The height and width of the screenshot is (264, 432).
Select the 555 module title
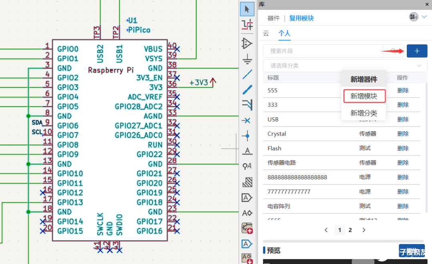272,91
